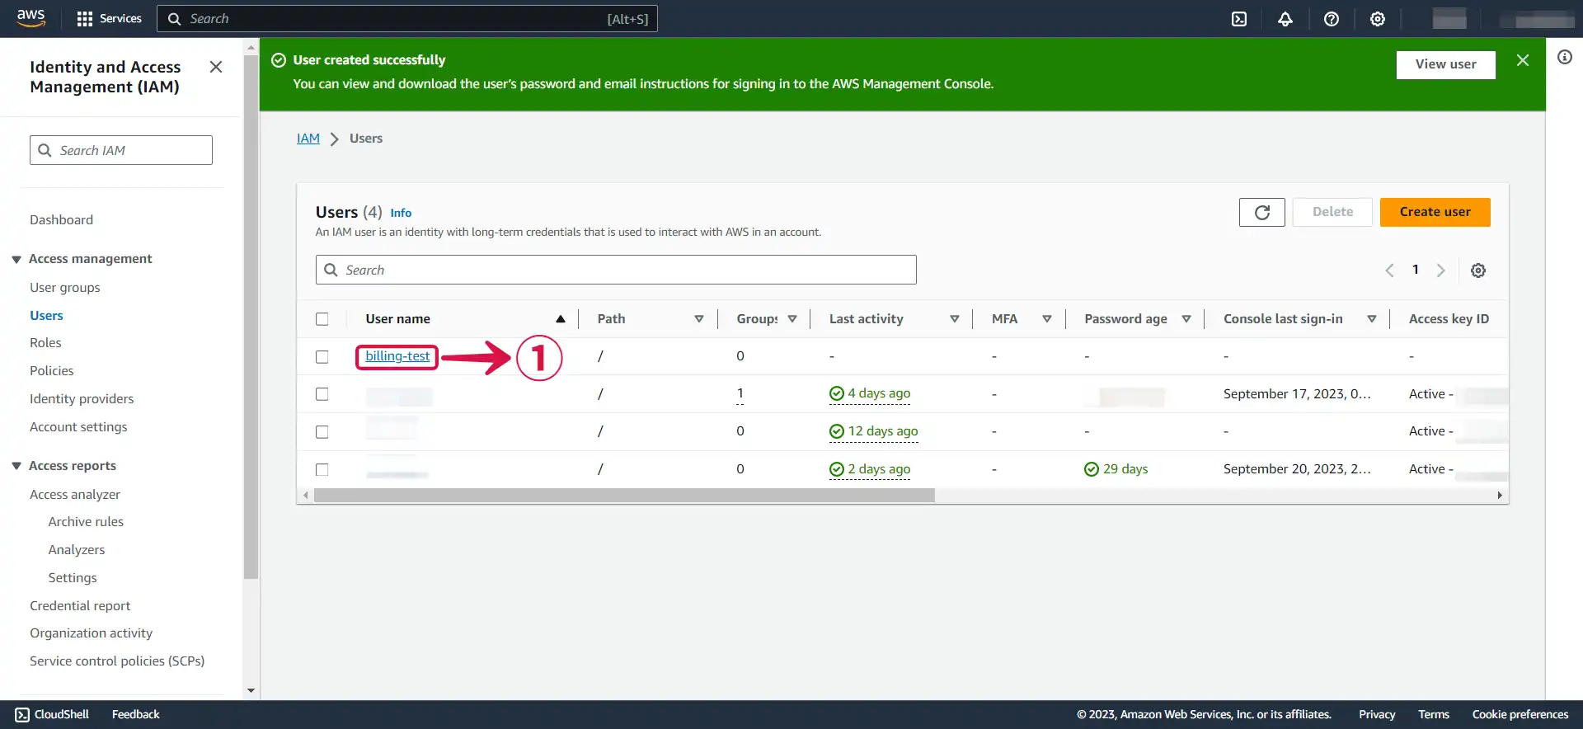The width and height of the screenshot is (1583, 729).
Task: Click the Feedback link in footer
Action: click(x=136, y=715)
